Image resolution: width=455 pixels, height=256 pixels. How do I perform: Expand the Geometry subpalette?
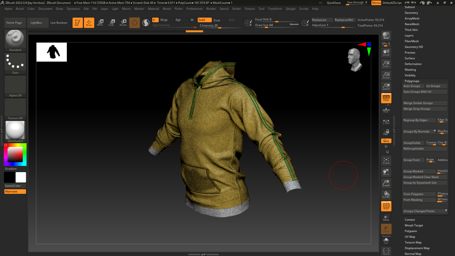click(x=411, y=13)
